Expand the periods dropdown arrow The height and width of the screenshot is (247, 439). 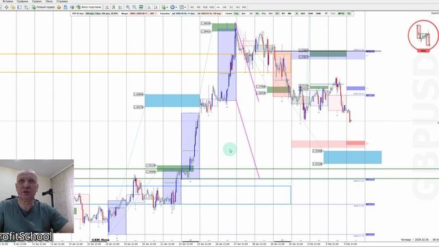coord(176,7)
